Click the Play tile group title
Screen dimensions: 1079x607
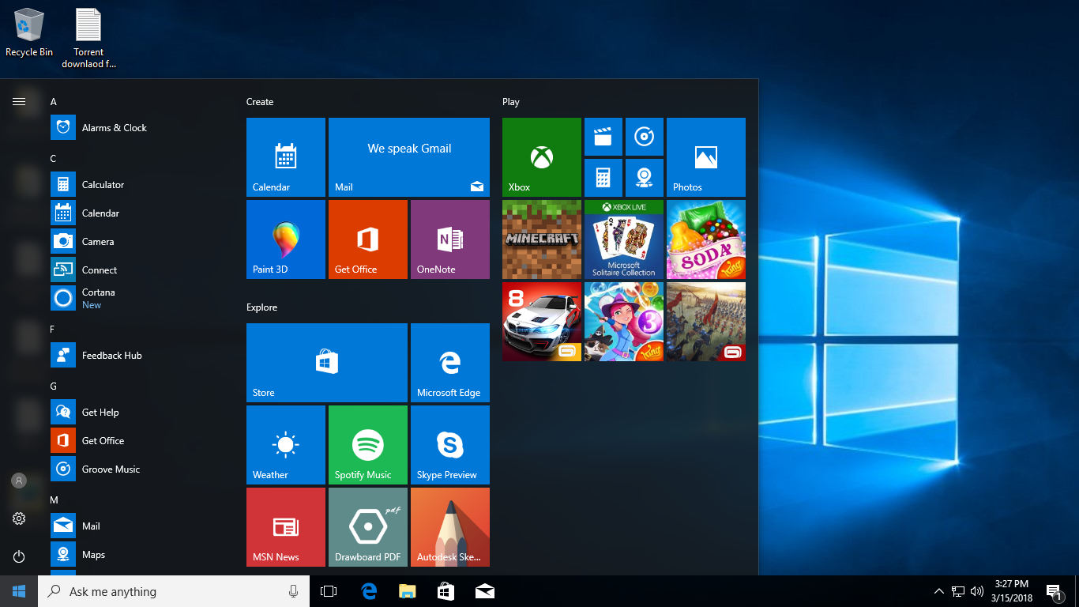[511, 102]
